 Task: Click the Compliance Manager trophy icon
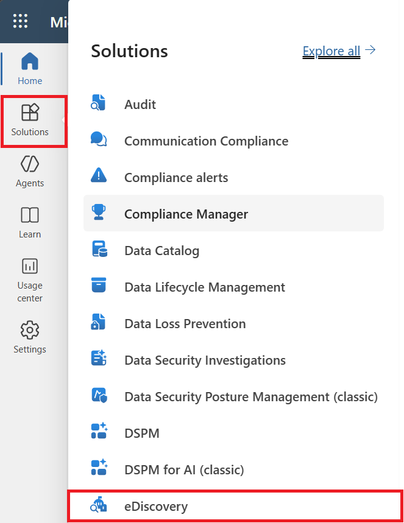point(99,212)
